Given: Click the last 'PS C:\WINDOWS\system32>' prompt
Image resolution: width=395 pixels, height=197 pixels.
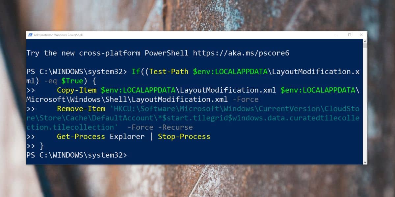Looking at the screenshot, I should (x=76, y=155).
